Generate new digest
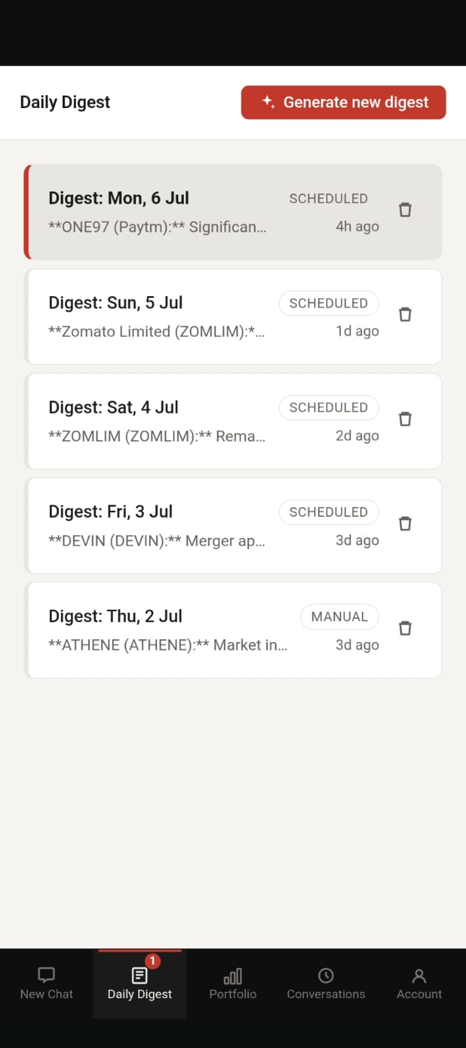 [x=344, y=102]
